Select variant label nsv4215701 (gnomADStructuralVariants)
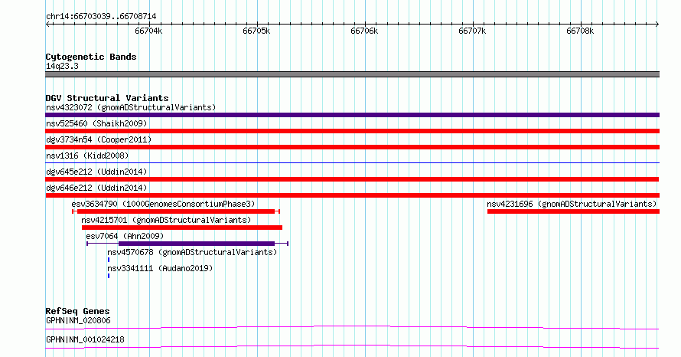This screenshot has height=357, width=681. coord(166,220)
